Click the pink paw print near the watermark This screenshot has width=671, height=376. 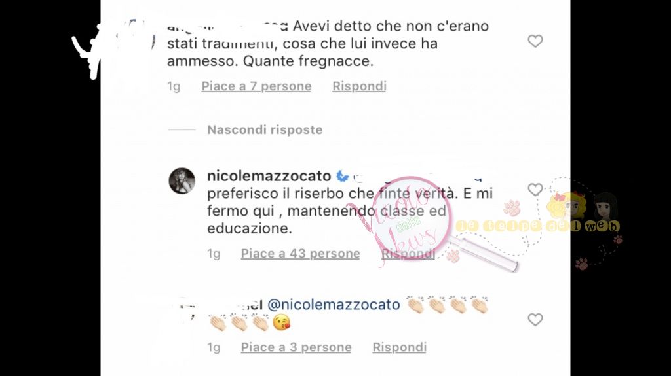pos(512,207)
